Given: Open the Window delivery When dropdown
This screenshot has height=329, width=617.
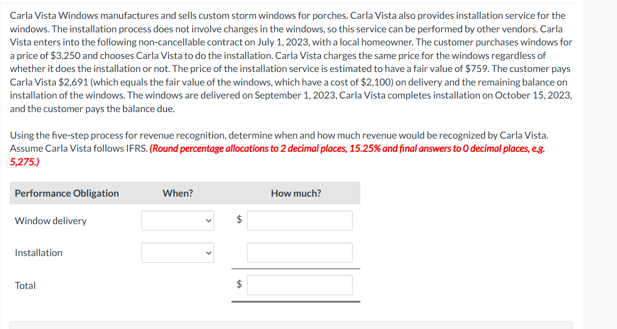Looking at the screenshot, I should 177,220.
